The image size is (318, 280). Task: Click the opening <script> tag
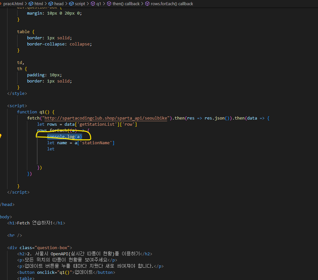[17, 106]
